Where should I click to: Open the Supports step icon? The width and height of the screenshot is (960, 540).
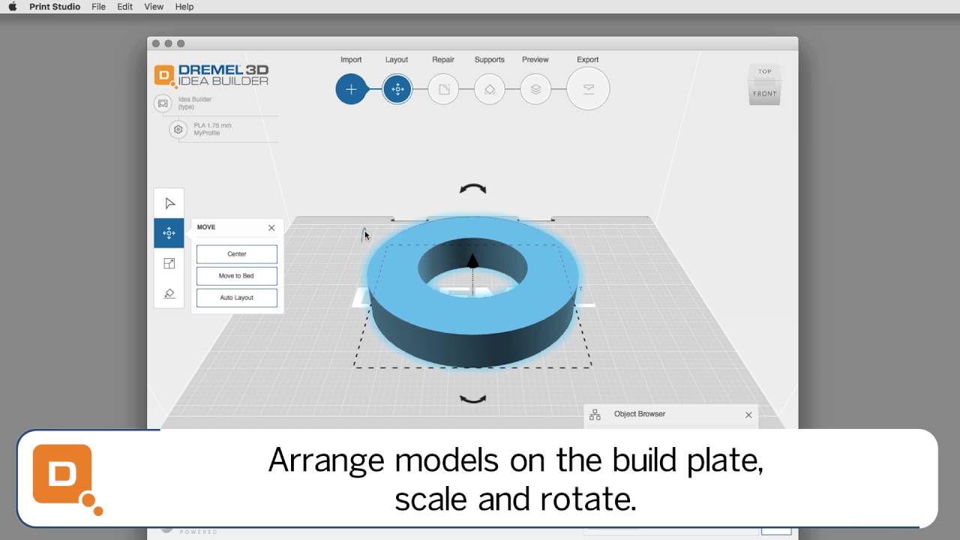[489, 89]
